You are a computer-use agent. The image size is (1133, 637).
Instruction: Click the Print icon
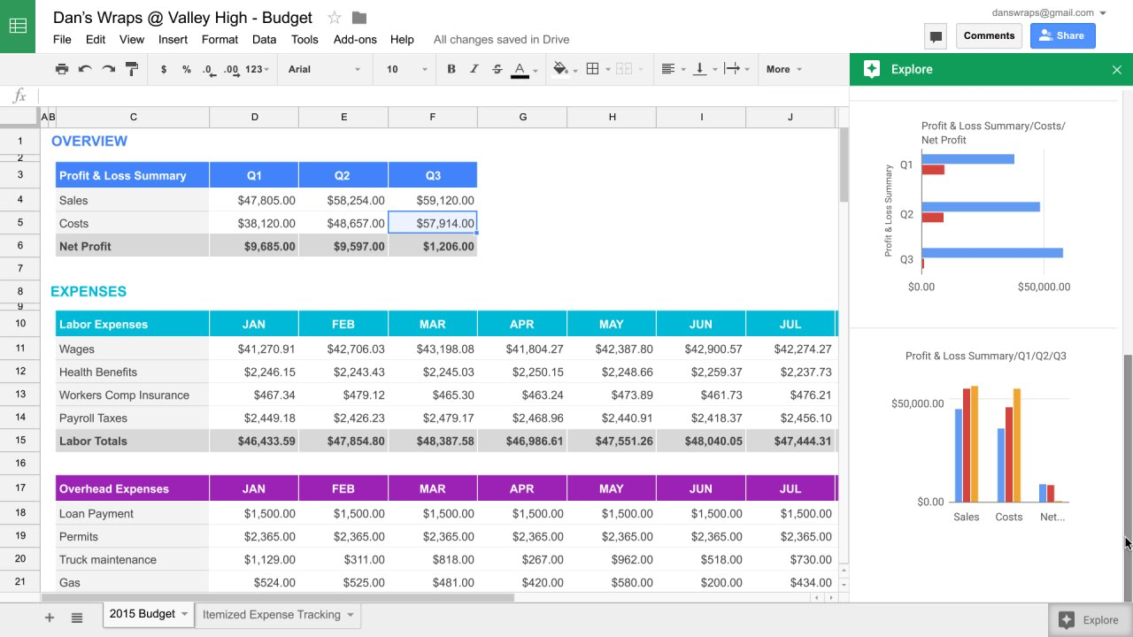tap(62, 68)
